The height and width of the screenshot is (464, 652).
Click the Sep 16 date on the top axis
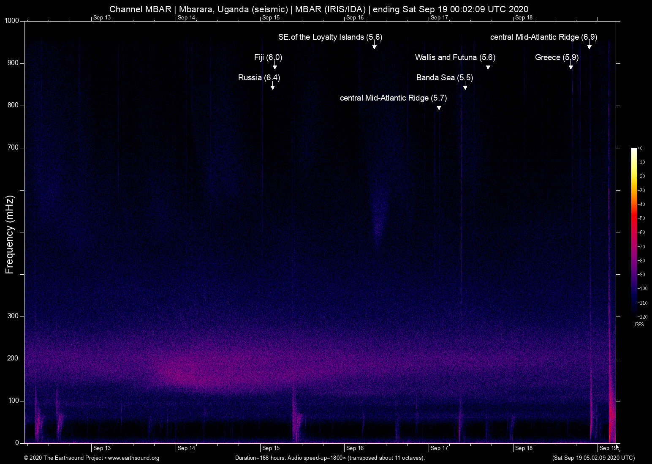coord(355,18)
